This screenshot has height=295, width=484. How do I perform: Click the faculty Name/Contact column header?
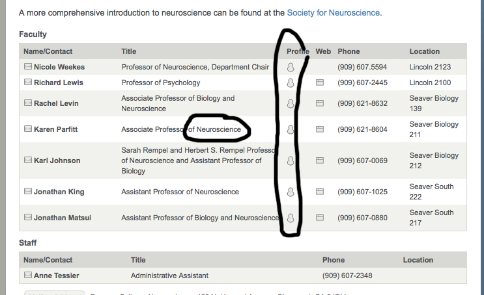(x=48, y=51)
